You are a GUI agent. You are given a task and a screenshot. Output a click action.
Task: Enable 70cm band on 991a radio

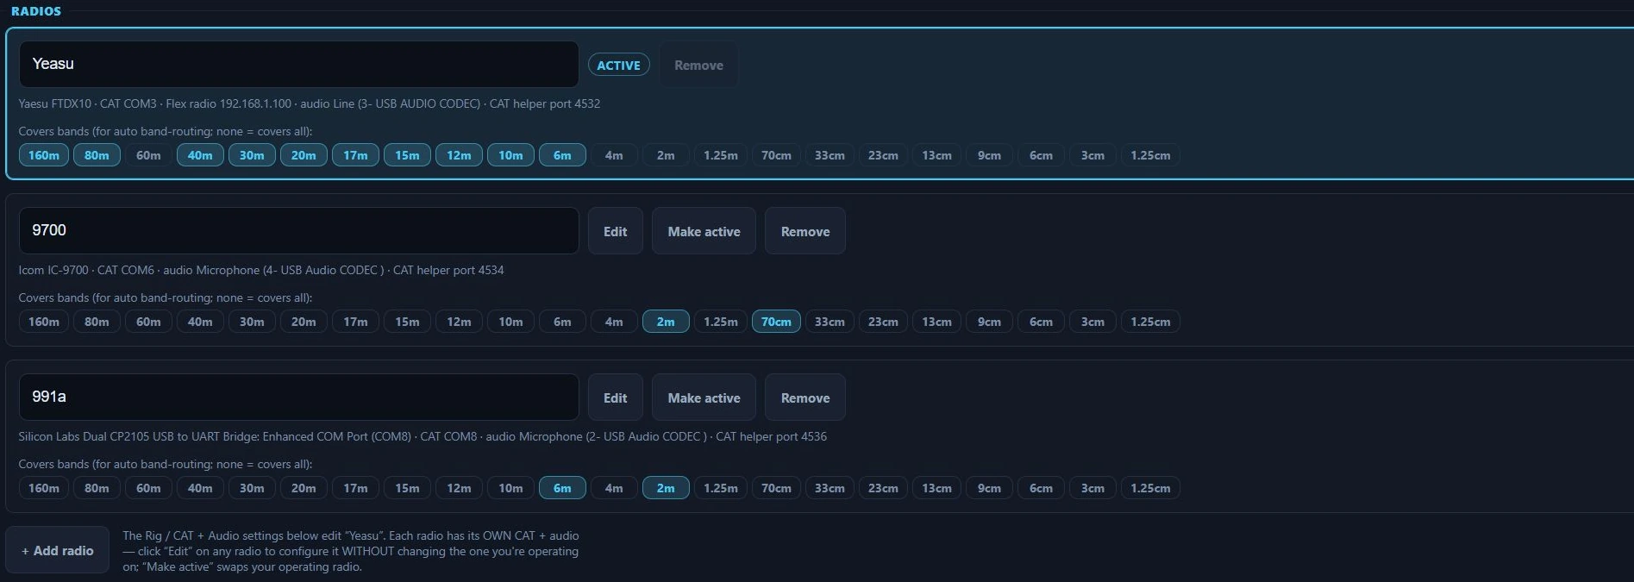click(x=776, y=488)
